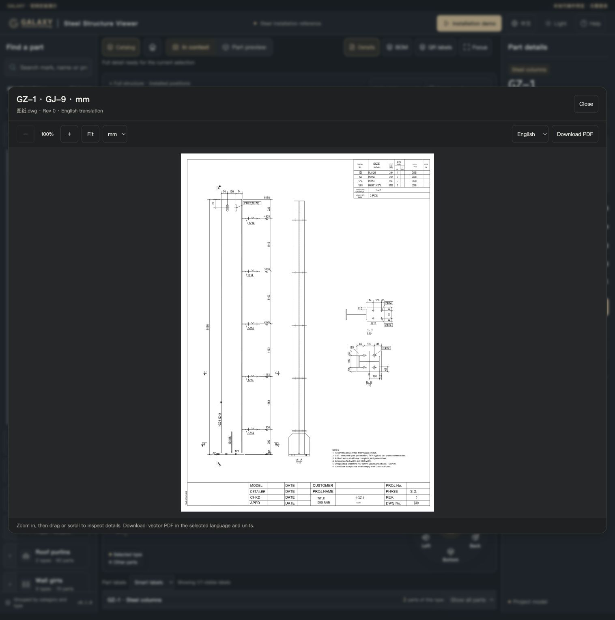615x620 pixels.
Task: Click the BOM button behind the dialog
Action: (397, 47)
